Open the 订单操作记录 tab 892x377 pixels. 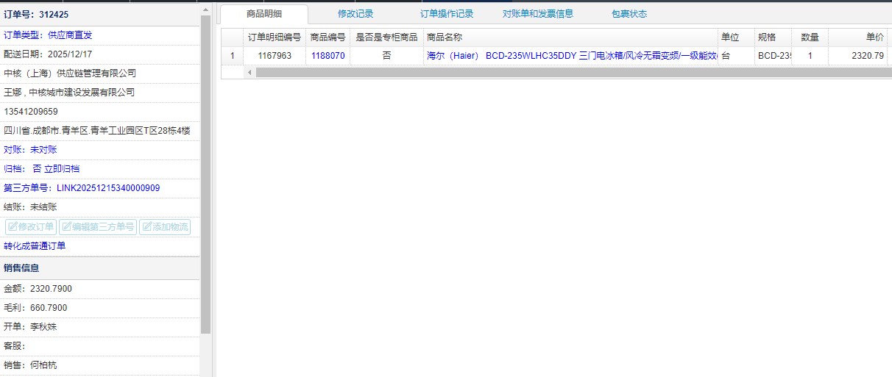coord(447,14)
